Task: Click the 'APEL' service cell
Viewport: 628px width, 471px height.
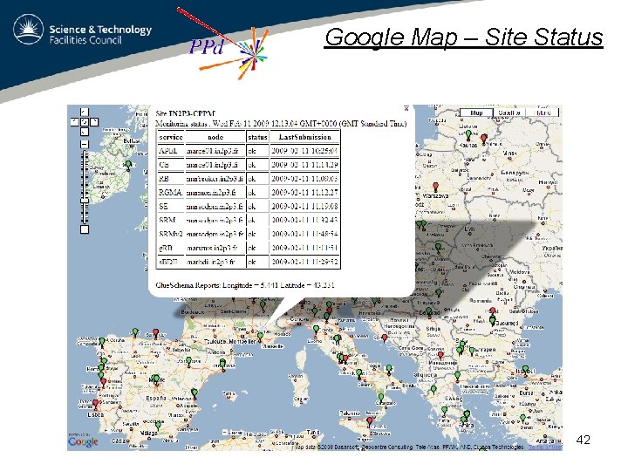Action: pyautogui.click(x=171, y=151)
